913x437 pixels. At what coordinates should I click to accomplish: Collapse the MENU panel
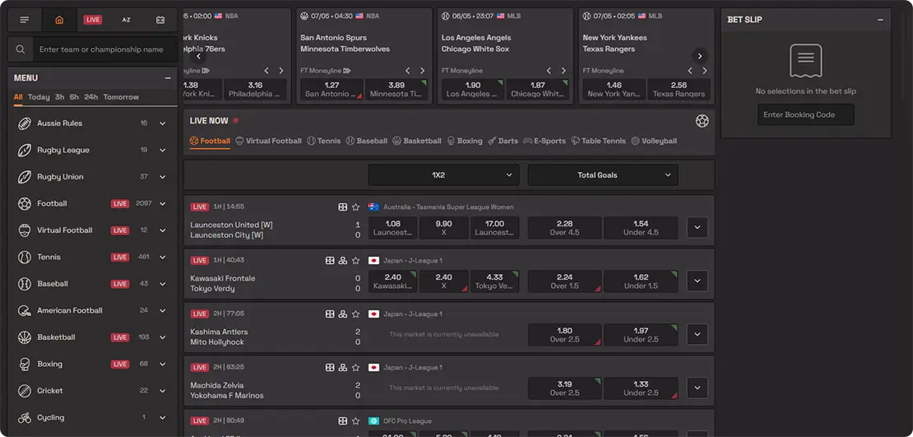pyautogui.click(x=168, y=78)
